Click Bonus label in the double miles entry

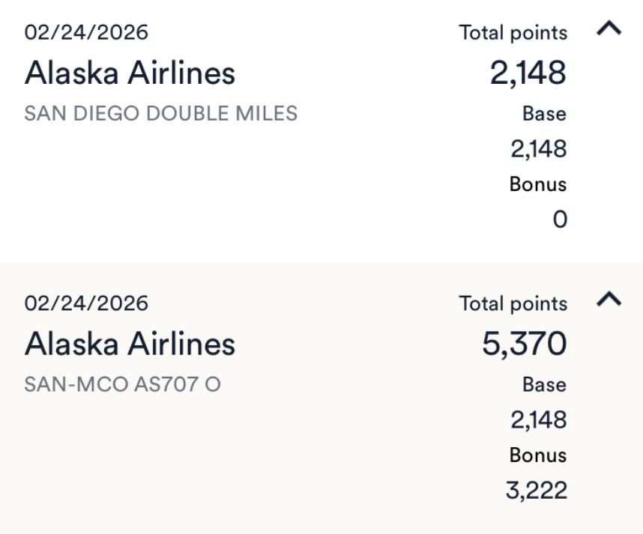538,184
